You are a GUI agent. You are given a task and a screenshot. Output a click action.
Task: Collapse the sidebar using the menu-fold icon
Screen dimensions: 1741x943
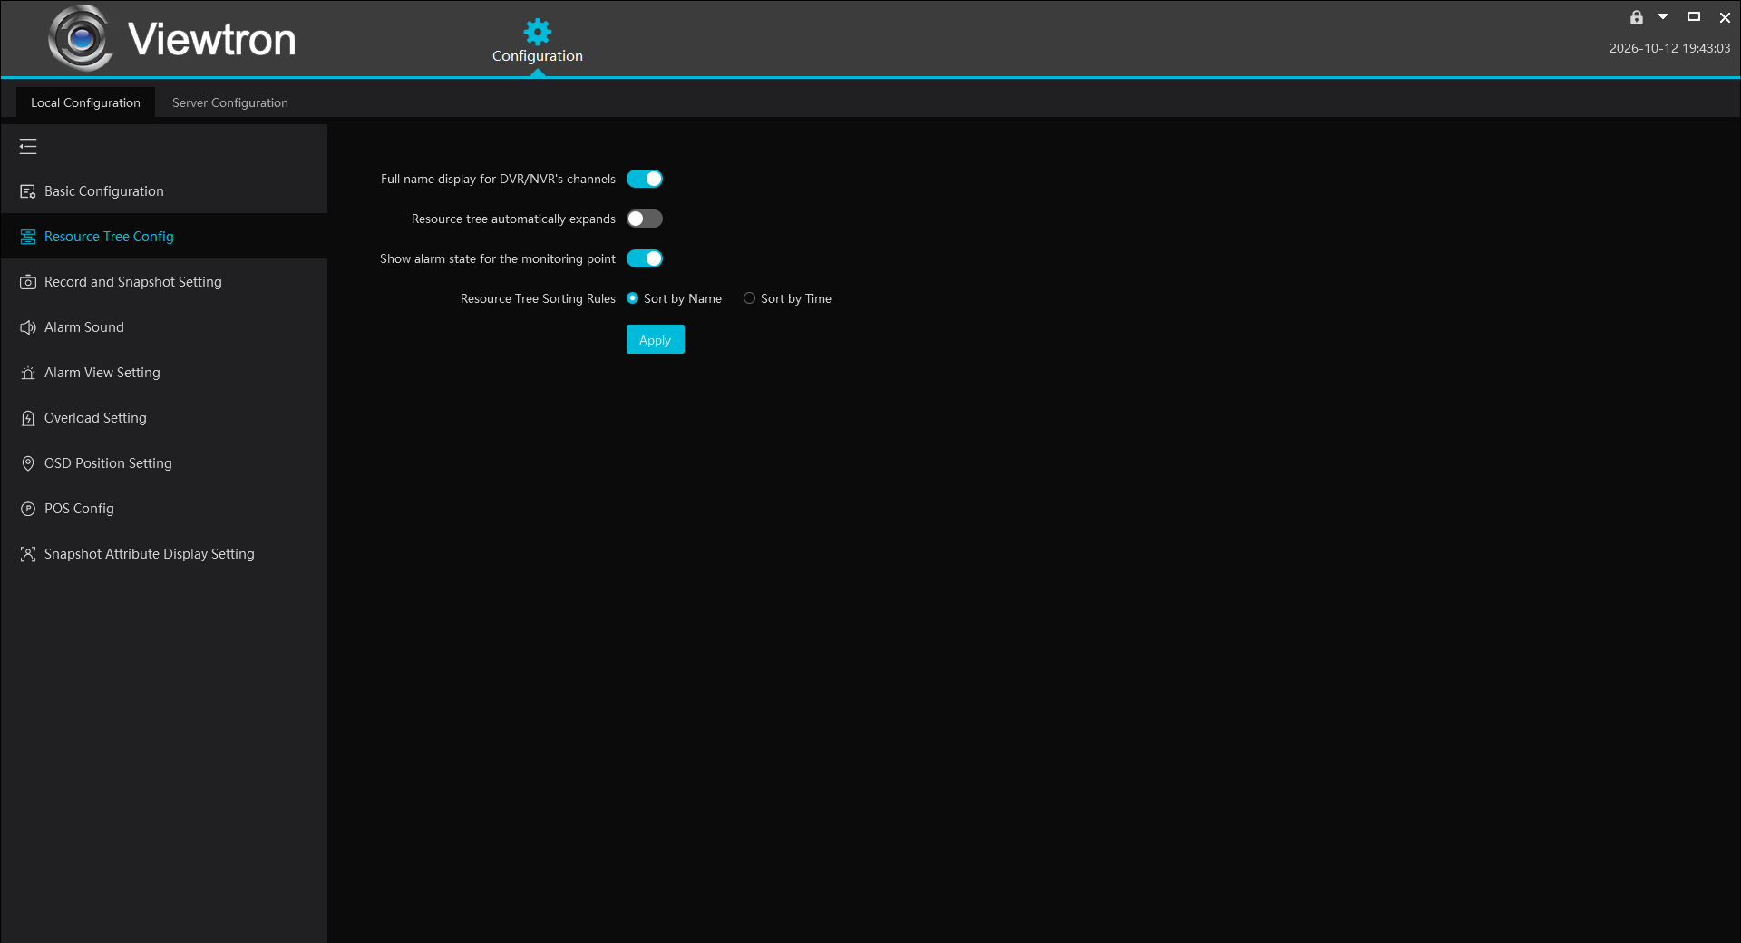[28, 146]
